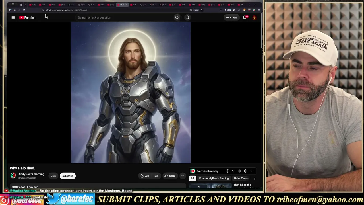Open YouTube Summary settings gear
The width and height of the screenshot is (364, 205).
coord(246,171)
